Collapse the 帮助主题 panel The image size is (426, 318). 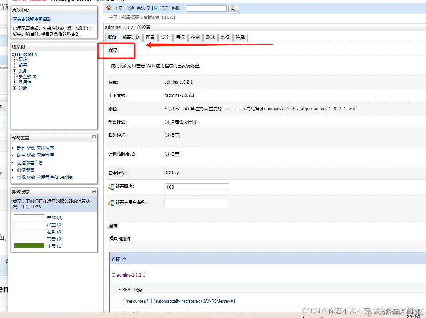pos(94,137)
